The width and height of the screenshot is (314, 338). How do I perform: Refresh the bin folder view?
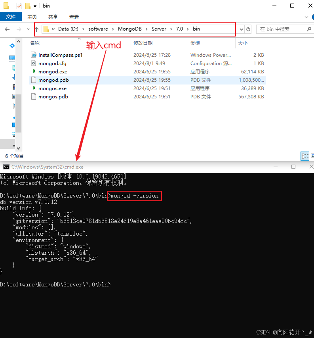click(x=248, y=29)
